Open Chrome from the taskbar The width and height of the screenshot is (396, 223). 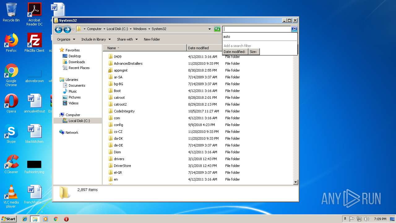56,219
